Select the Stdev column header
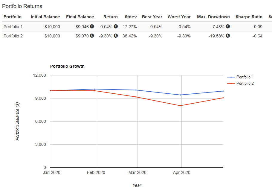The width and height of the screenshot is (272, 191). pyautogui.click(x=131, y=17)
